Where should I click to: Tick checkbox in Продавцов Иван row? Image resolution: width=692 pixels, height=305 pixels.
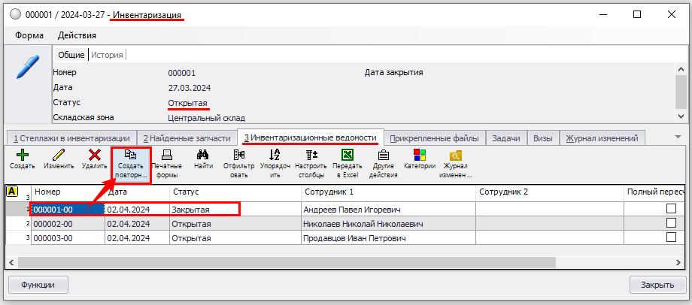click(671, 237)
